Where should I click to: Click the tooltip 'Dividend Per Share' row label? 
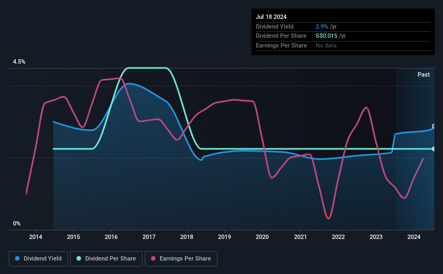(281, 36)
